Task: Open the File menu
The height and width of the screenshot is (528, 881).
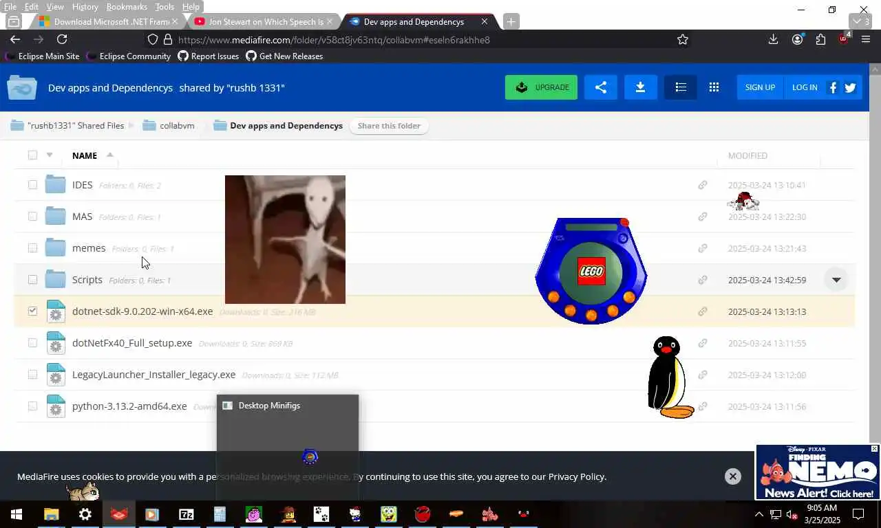Action: point(10,7)
